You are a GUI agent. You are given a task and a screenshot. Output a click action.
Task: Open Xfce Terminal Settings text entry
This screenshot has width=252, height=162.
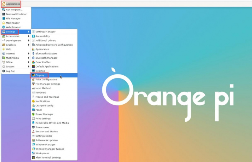coord(48,158)
